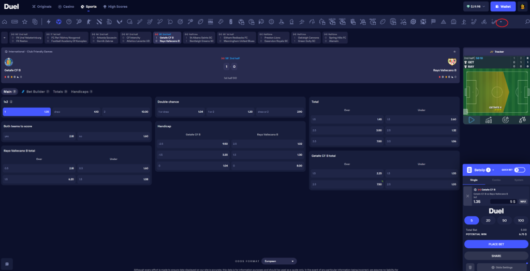Click the tracker play pitch icon
530x271 pixels.
[472, 120]
